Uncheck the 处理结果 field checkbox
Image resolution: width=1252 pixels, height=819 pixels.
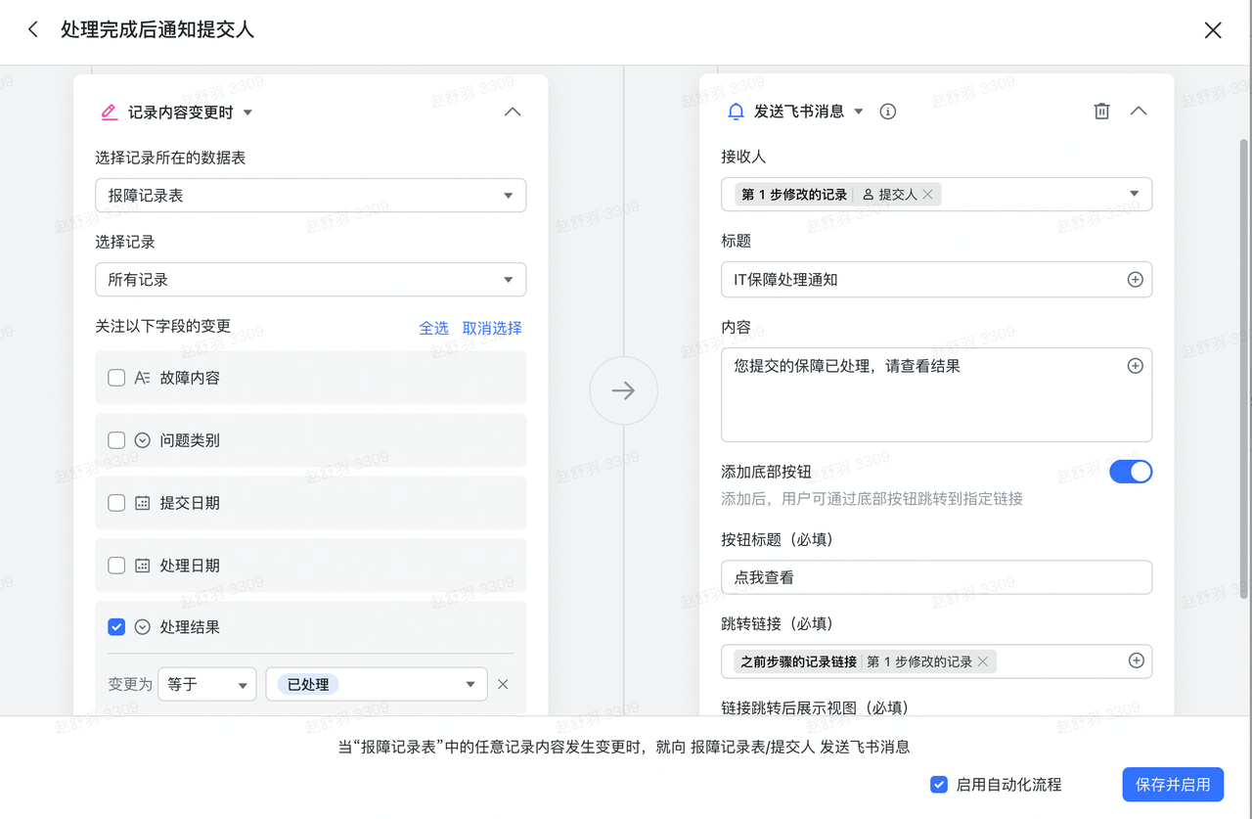tap(116, 627)
